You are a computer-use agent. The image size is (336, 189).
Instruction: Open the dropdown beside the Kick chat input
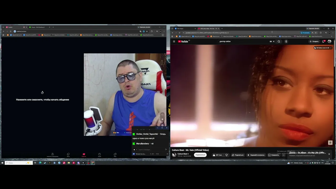(136, 150)
